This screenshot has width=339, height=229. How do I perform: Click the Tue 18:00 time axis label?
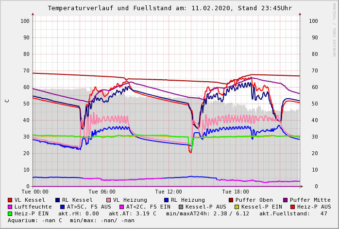coord(236,192)
